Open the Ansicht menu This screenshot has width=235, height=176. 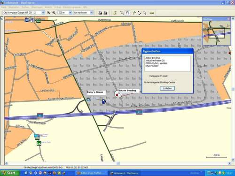48,7
